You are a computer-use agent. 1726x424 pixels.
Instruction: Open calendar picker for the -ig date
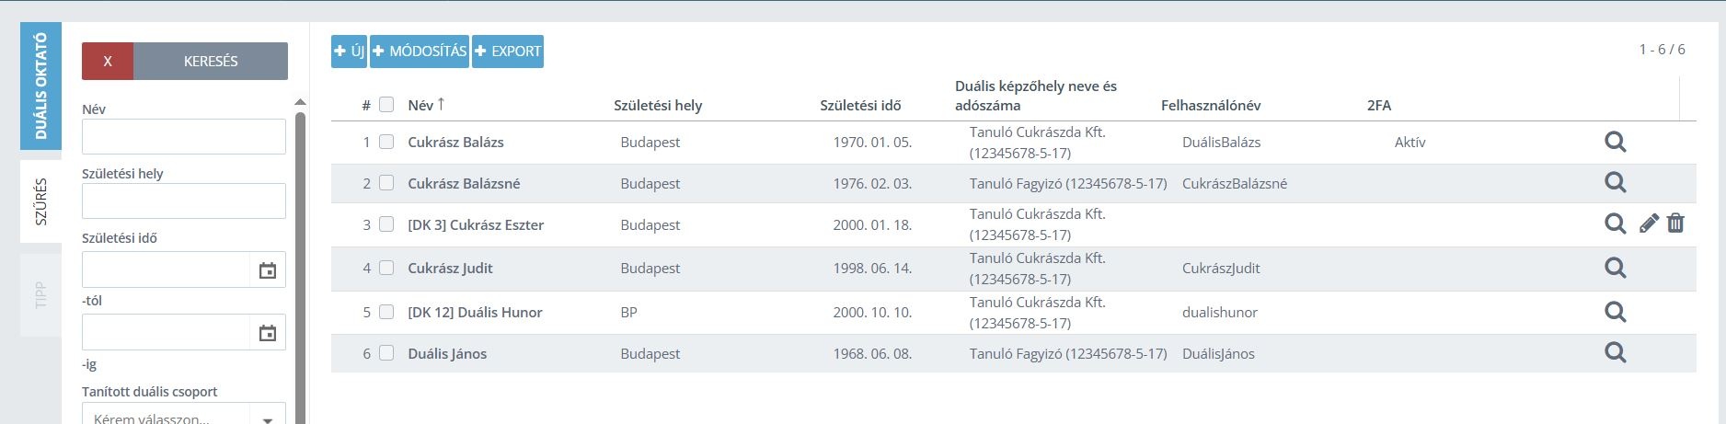pos(267,333)
